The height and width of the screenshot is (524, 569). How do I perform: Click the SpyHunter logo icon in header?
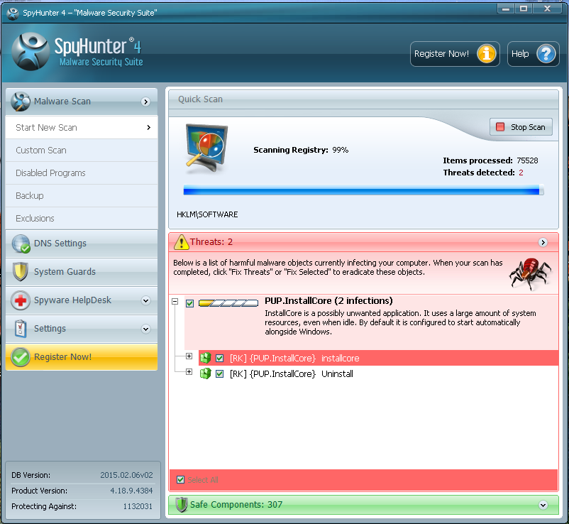pos(30,52)
